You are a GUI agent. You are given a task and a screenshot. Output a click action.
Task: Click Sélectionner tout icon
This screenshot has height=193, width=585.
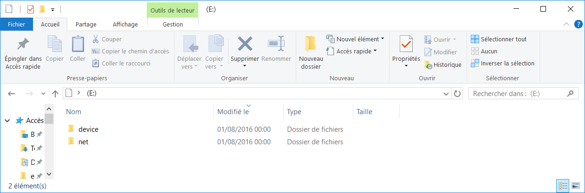pos(475,39)
